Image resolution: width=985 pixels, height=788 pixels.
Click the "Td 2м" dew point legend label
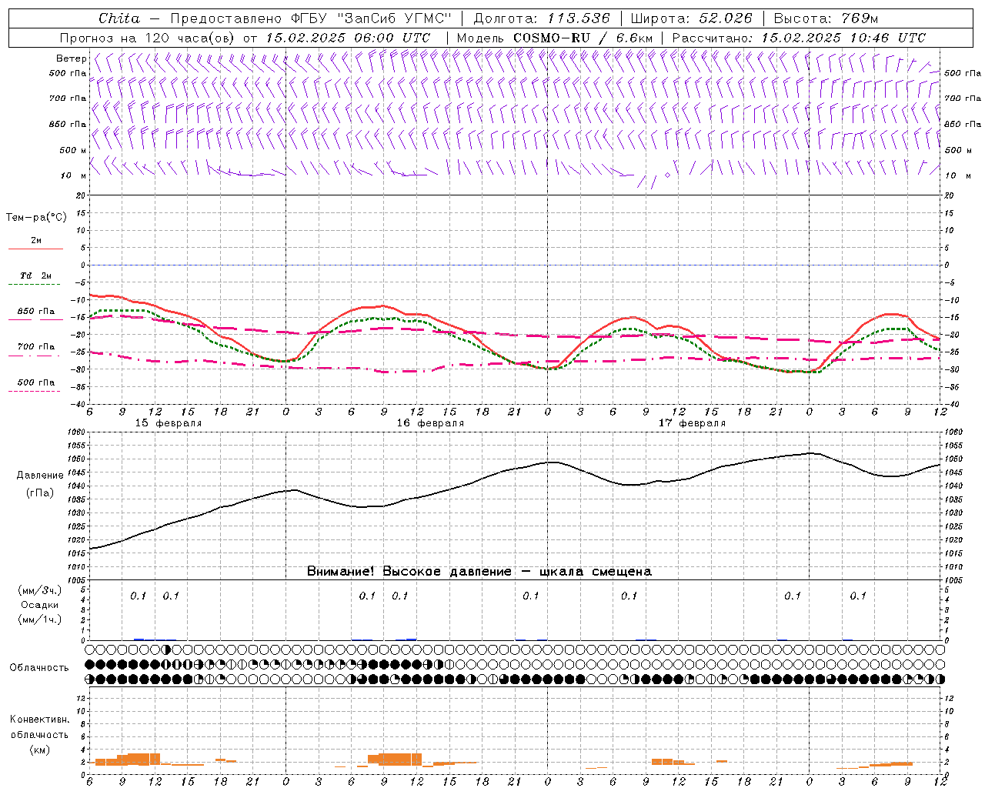point(35,275)
